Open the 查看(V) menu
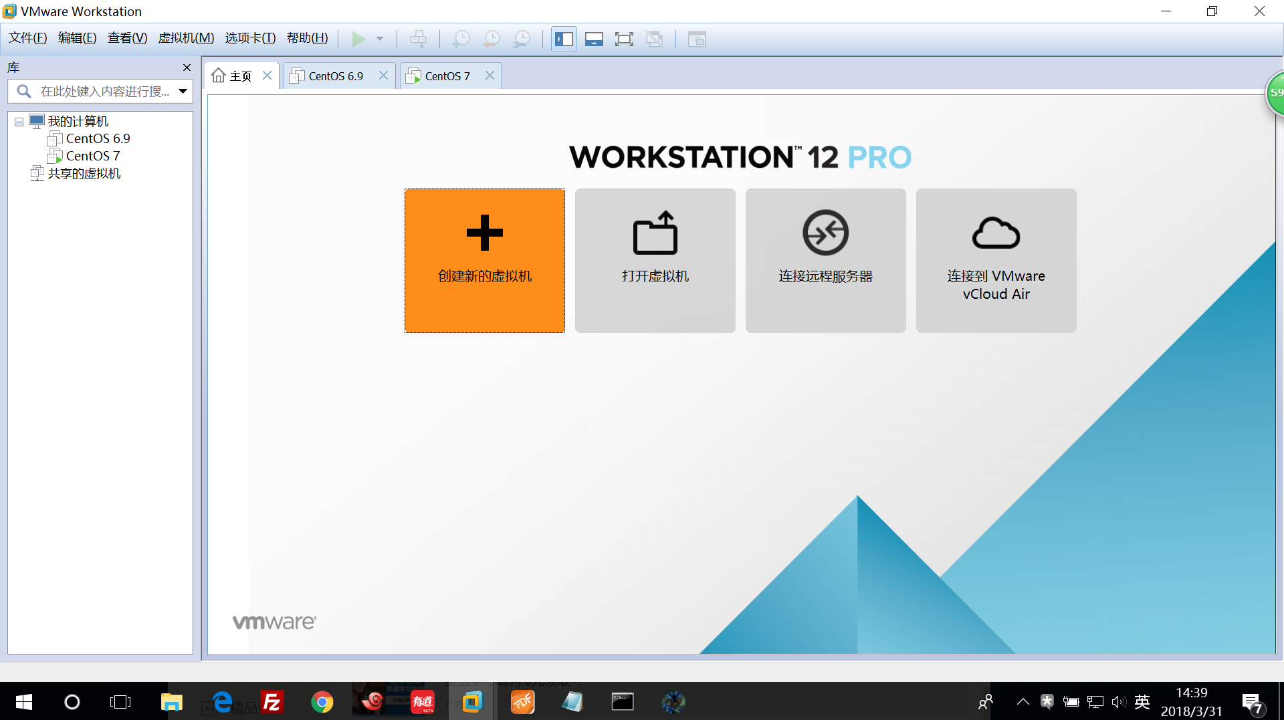Viewport: 1284px width, 720px height. (127, 38)
